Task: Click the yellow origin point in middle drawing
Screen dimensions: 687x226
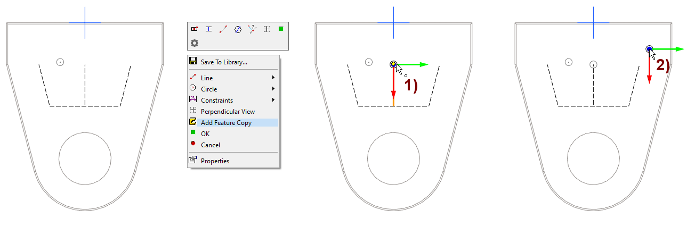Action: pyautogui.click(x=393, y=64)
